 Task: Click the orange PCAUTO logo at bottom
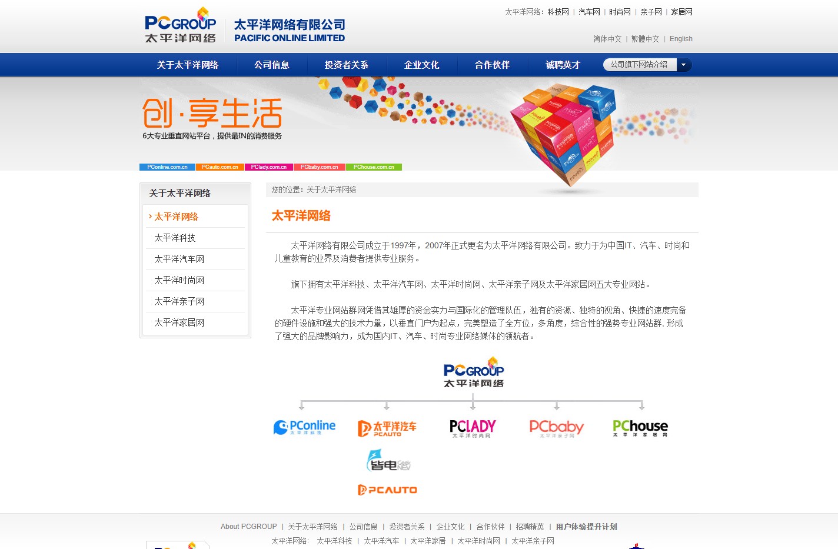(387, 490)
